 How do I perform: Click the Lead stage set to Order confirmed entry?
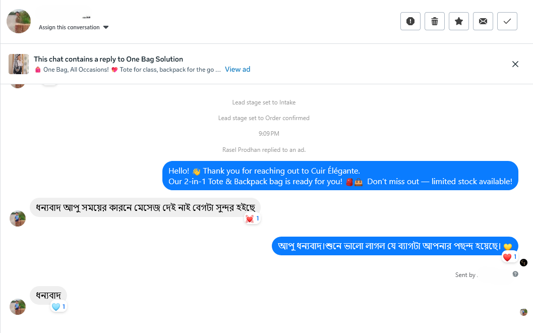[x=264, y=118]
